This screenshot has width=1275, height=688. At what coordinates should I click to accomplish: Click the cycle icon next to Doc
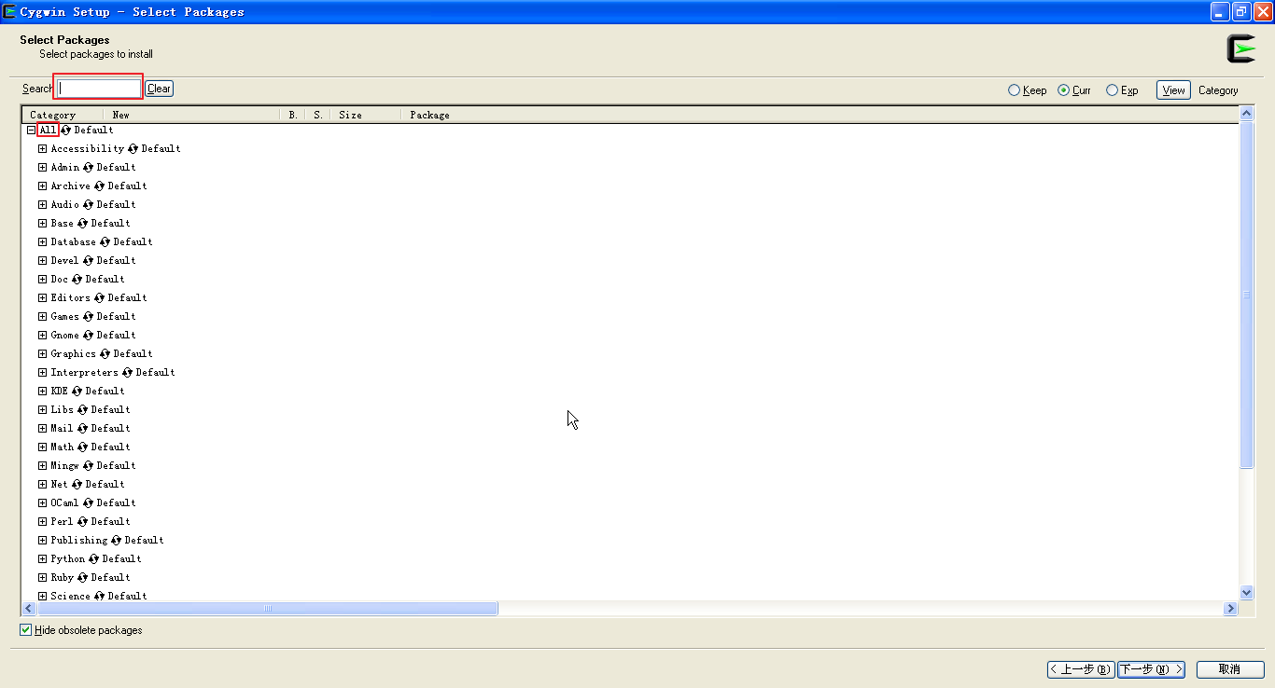tap(77, 280)
